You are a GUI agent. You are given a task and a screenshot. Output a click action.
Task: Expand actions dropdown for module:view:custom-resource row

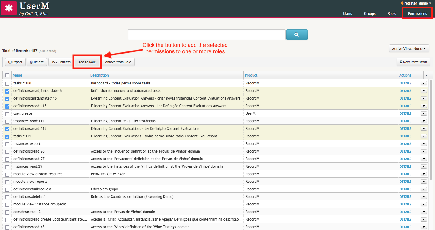(424, 174)
